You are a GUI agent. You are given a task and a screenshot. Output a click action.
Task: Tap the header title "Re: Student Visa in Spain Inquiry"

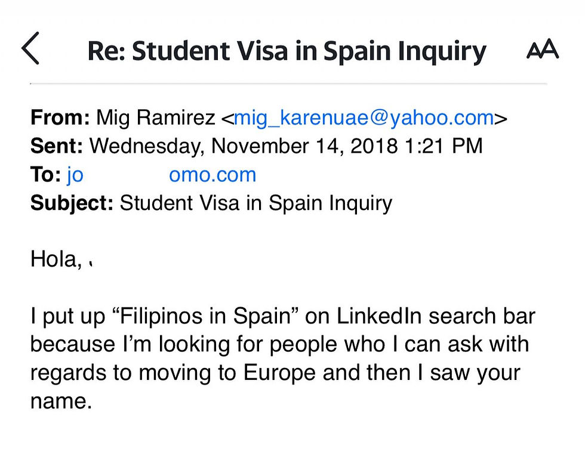click(287, 51)
